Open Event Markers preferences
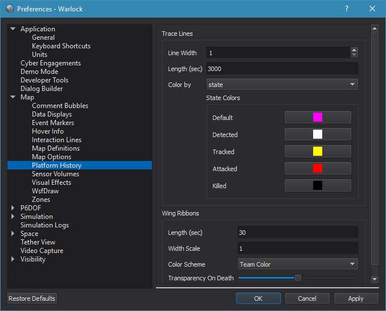This screenshot has height=311, width=386. click(x=53, y=123)
